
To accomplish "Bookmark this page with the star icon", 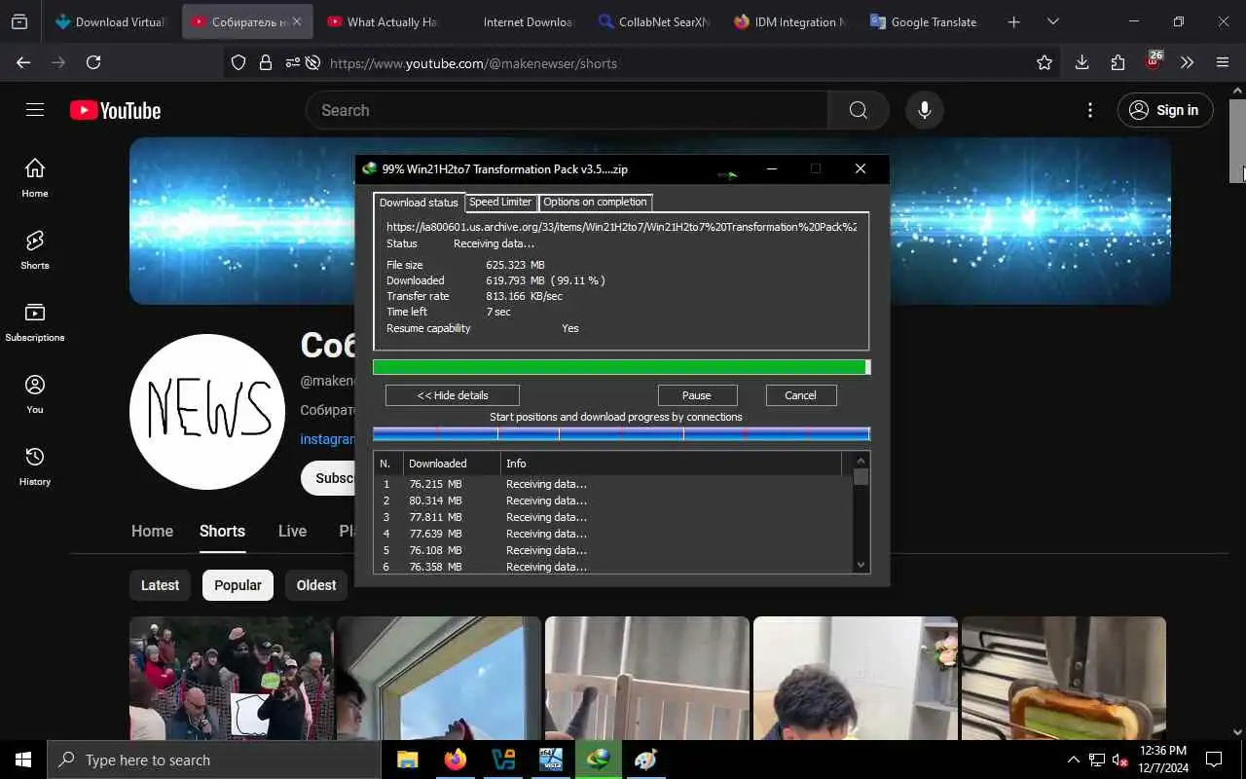I will click(x=1044, y=62).
